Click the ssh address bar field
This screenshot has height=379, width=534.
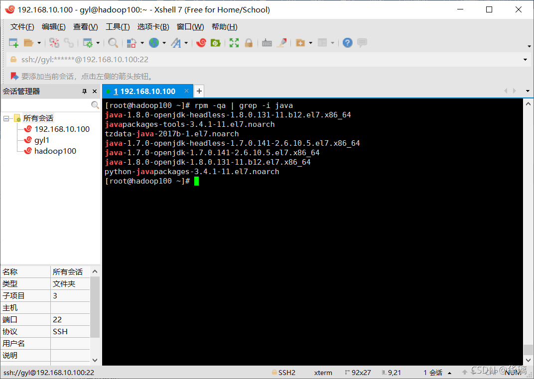pos(266,60)
